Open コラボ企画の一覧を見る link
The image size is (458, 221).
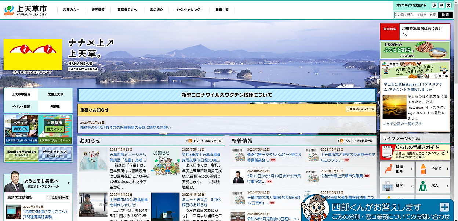(x=402, y=124)
